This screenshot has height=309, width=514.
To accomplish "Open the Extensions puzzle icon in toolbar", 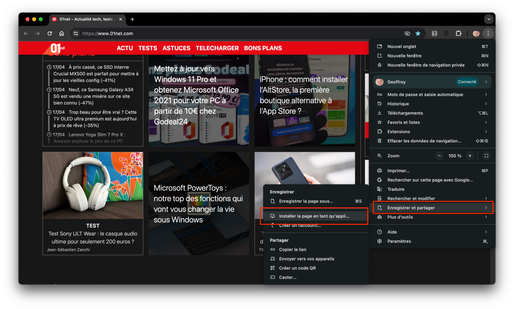I will click(x=459, y=33).
